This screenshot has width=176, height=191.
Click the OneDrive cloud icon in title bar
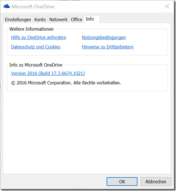[6, 6]
